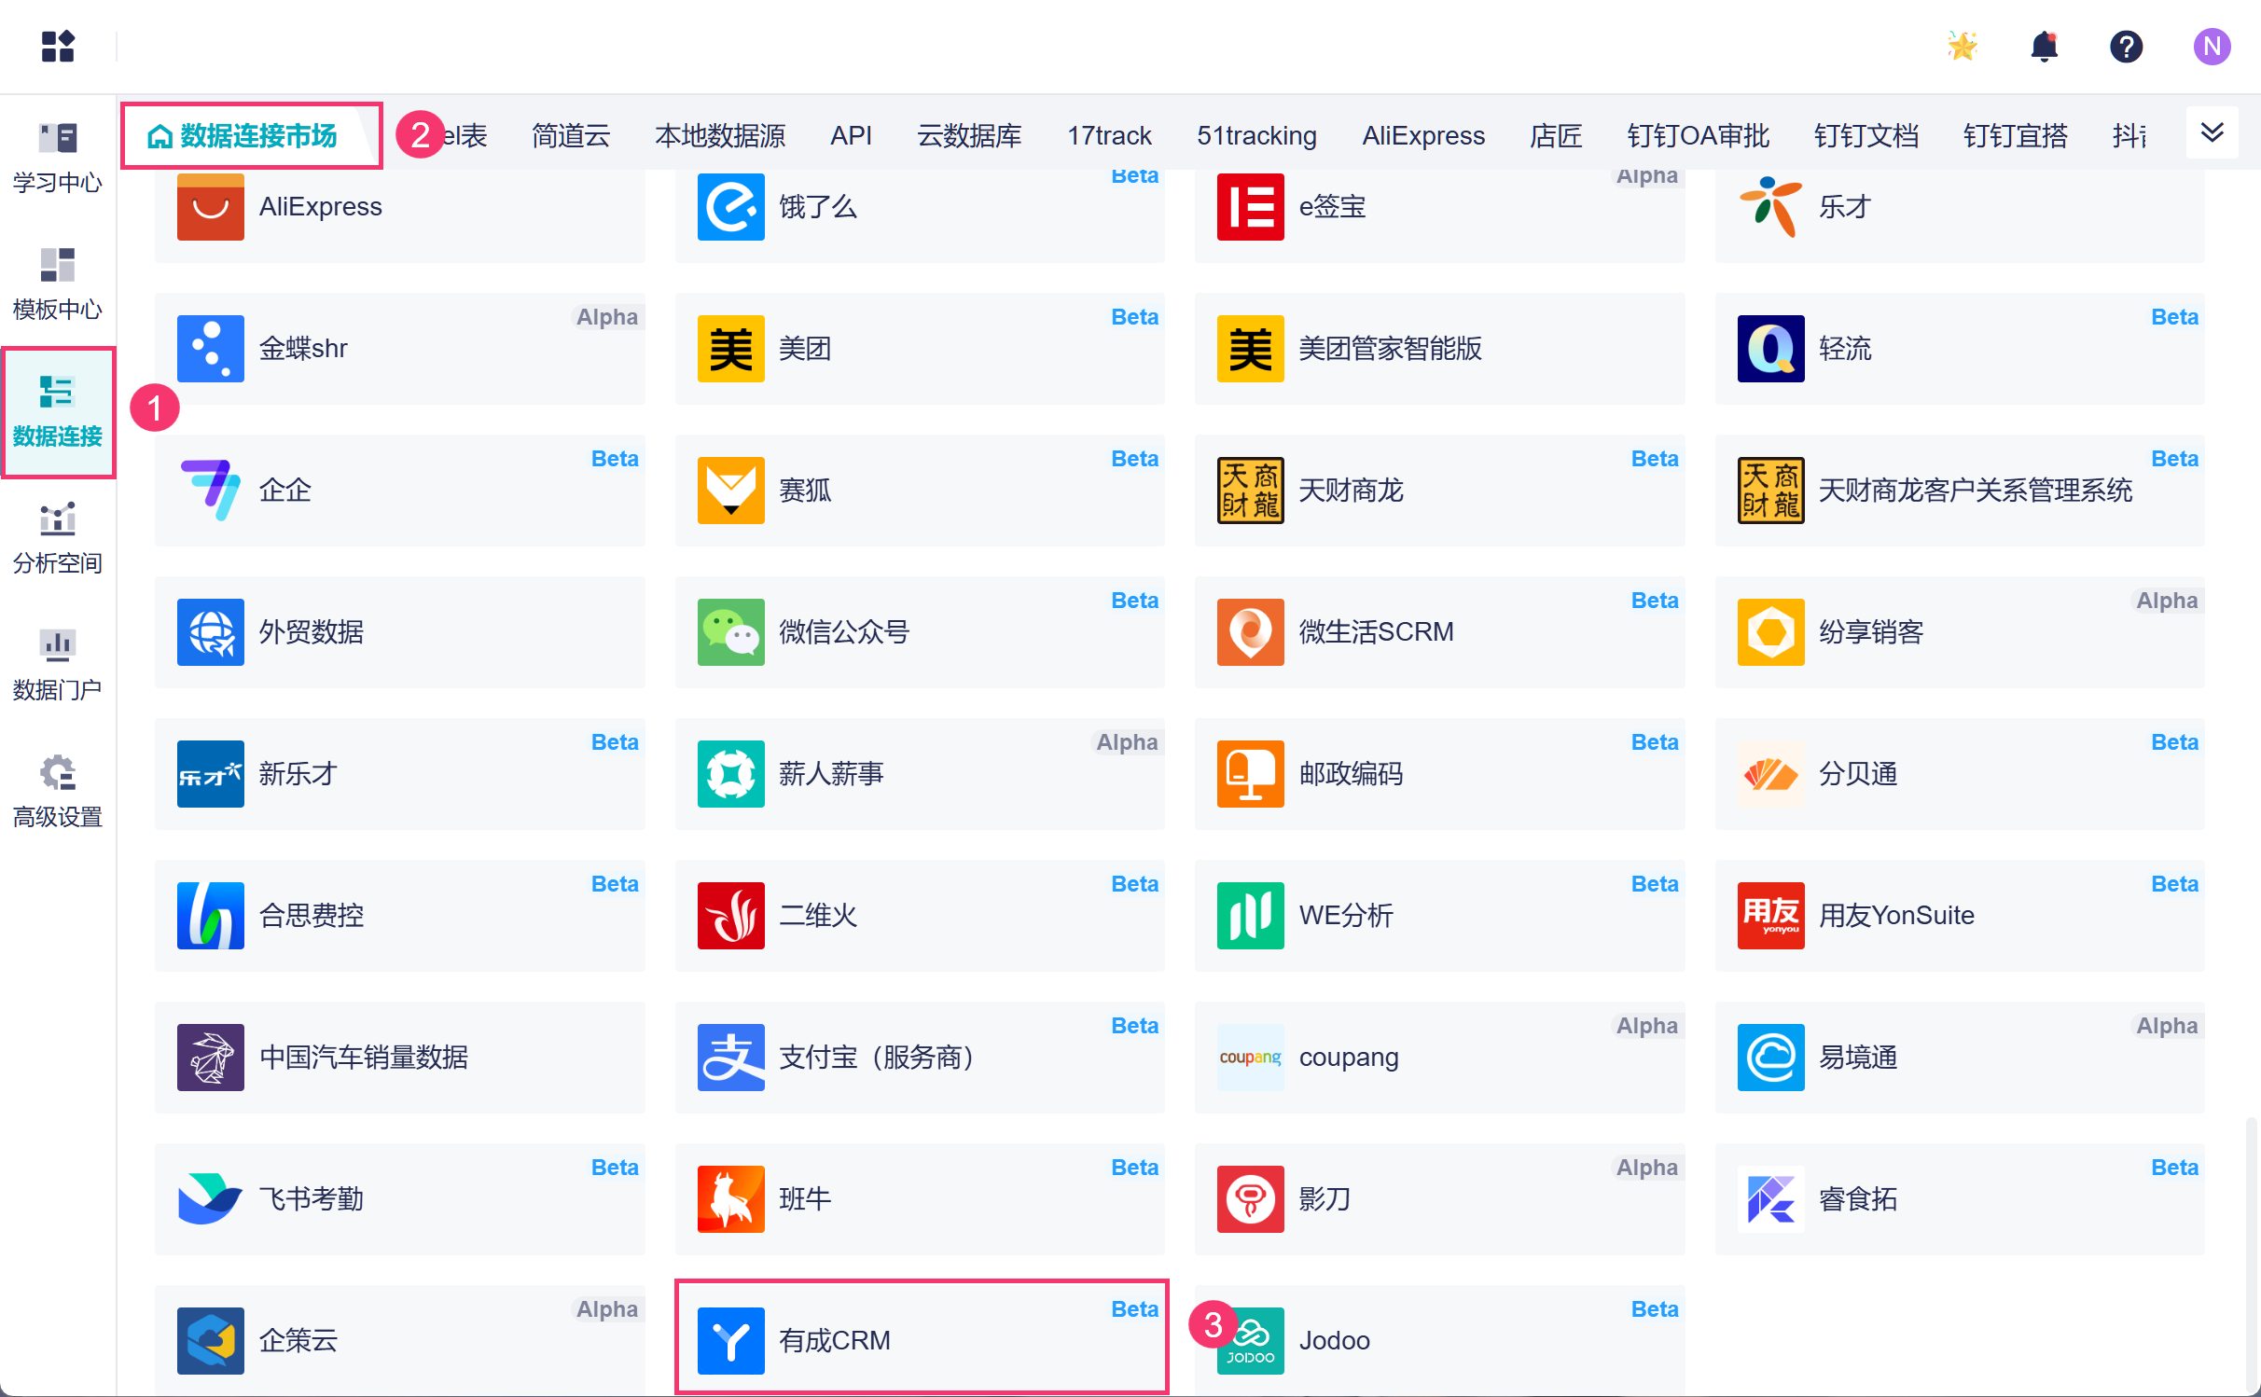The width and height of the screenshot is (2261, 1397).
Task: Open the Jodoo connector card
Action: point(1439,1340)
